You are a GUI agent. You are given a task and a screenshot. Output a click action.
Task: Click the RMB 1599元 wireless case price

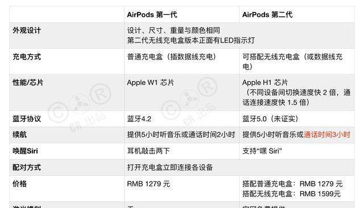(320, 194)
